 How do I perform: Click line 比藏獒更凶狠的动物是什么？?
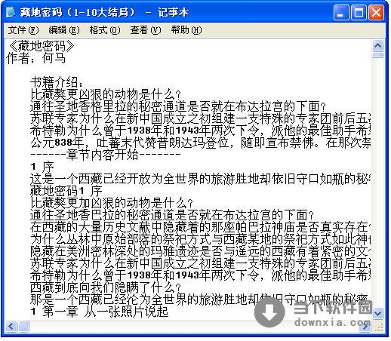[106, 94]
